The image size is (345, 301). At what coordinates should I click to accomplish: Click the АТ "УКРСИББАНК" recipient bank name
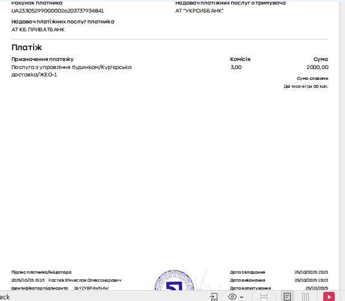[x=199, y=11]
